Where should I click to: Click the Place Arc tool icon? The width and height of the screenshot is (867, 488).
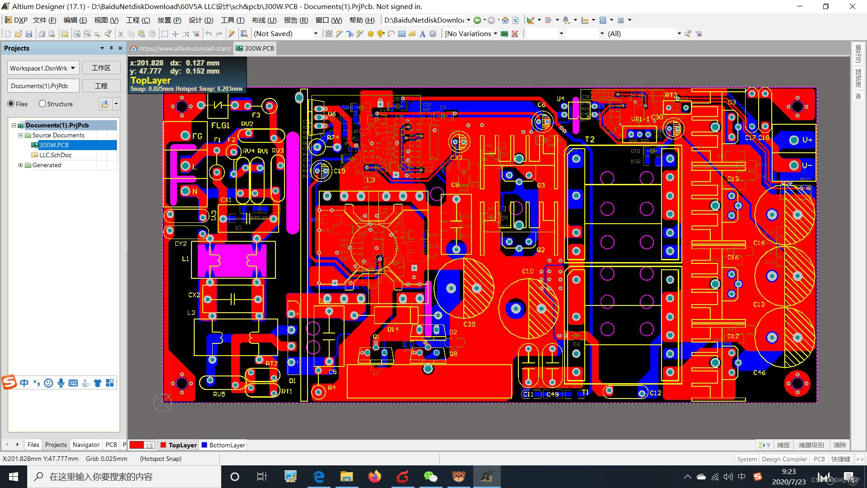(x=392, y=34)
